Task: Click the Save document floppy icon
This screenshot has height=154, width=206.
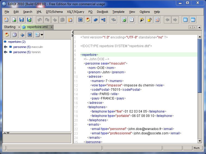Action: [21, 20]
